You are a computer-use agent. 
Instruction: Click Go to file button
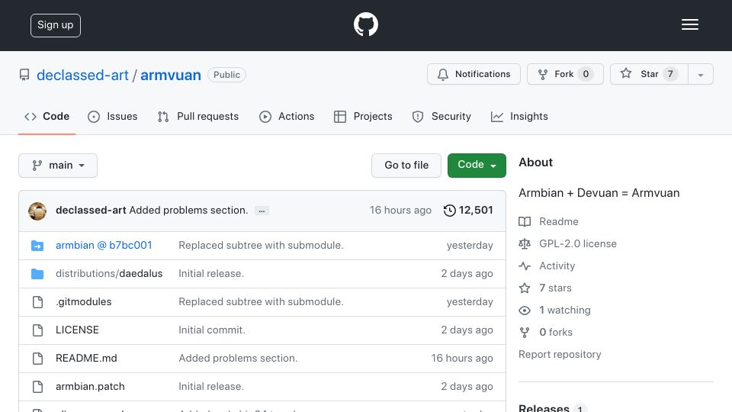[406, 166]
